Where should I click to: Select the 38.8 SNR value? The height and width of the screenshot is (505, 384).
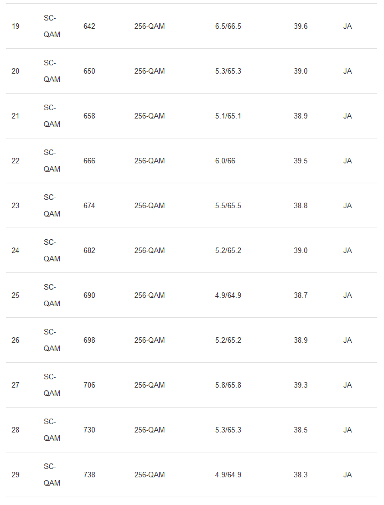[x=300, y=205]
